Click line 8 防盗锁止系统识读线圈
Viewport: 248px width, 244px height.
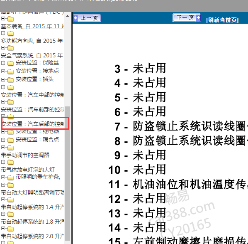click(x=181, y=141)
